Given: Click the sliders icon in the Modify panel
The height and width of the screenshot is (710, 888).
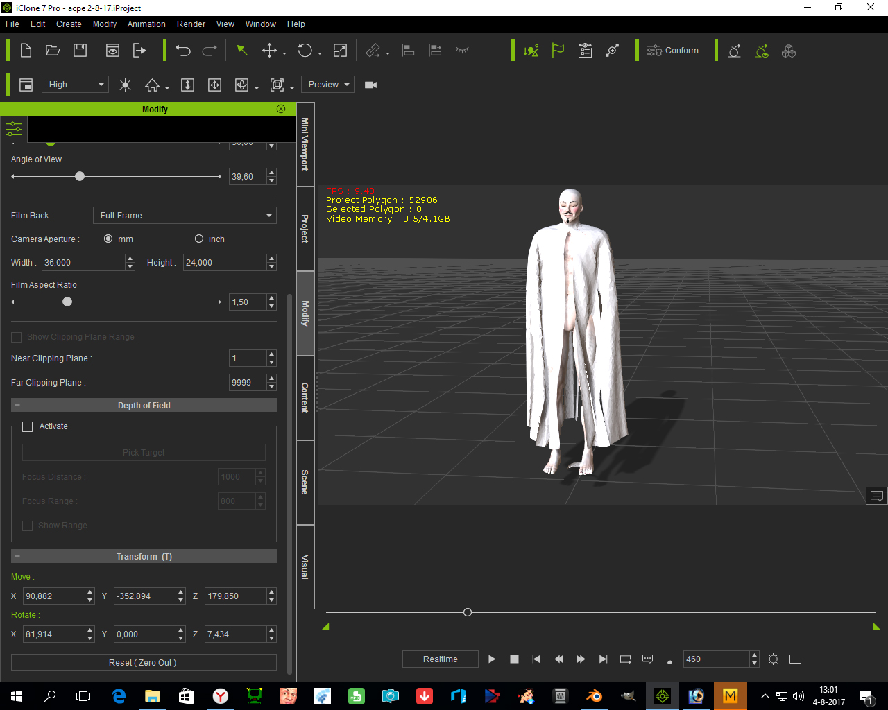Looking at the screenshot, I should [14, 129].
